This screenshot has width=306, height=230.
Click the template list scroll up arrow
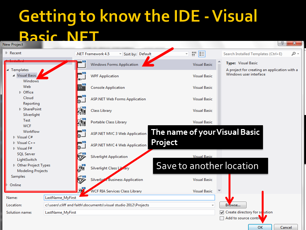219,62
